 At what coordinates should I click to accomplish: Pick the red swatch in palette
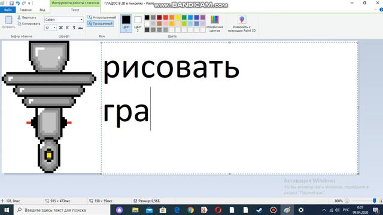point(166,17)
